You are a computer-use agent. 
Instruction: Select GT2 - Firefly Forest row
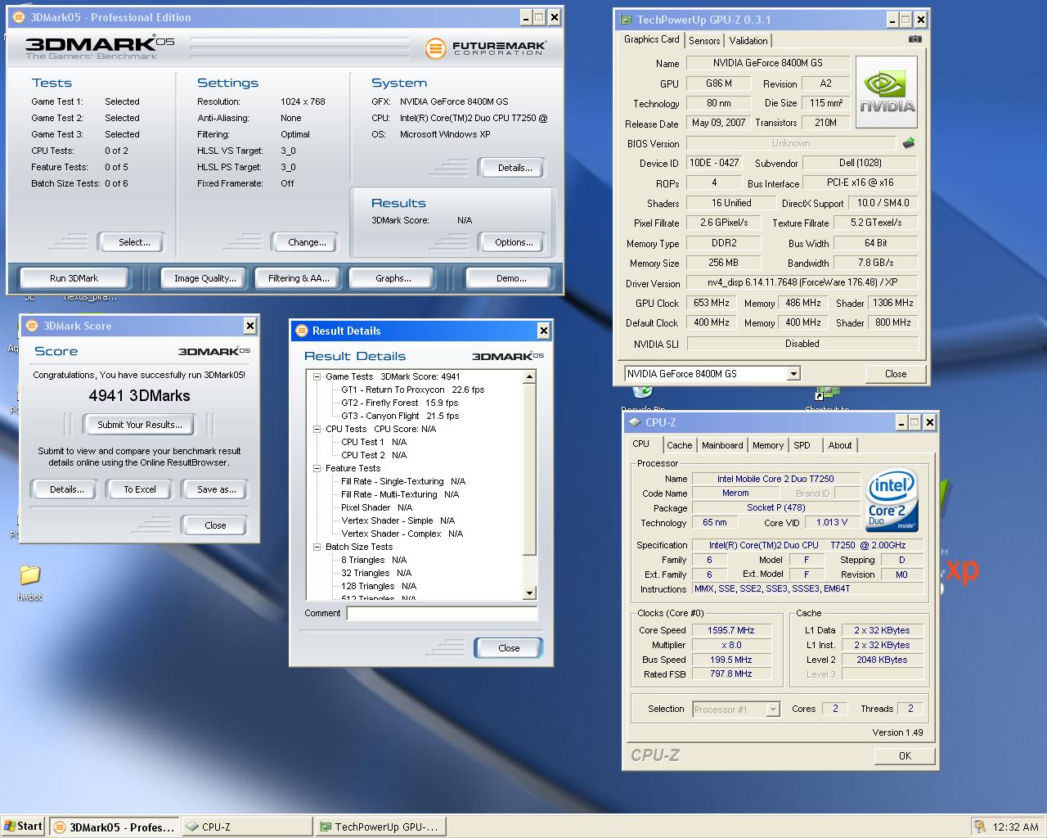tap(399, 403)
